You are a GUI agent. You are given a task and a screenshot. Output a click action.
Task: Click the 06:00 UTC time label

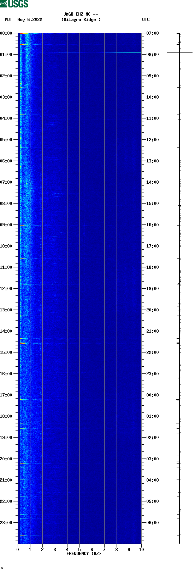point(152,523)
